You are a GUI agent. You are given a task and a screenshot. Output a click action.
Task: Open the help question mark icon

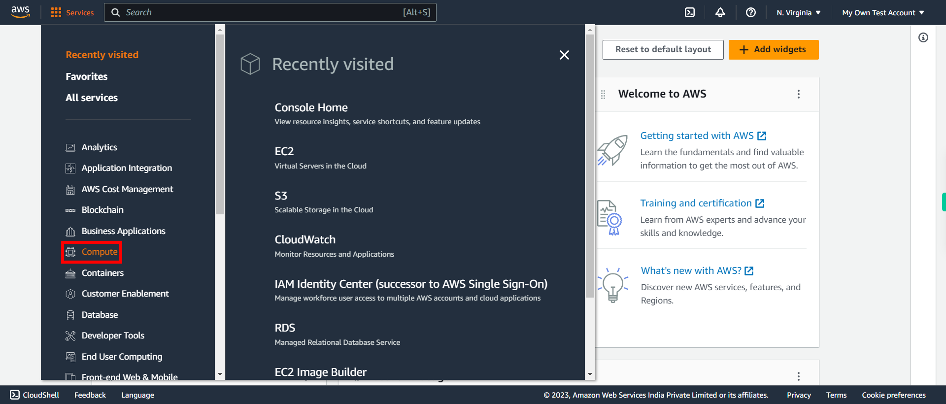[751, 12]
